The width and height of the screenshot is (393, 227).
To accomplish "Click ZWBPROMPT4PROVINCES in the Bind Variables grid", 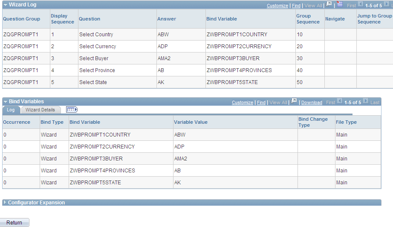I will (102, 171).
